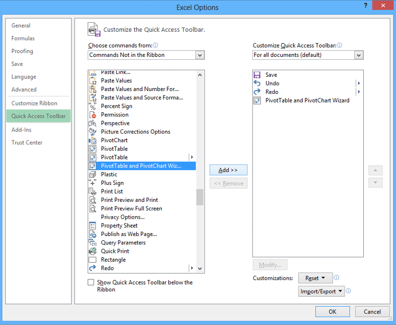Click the Property Sheet icon
396x325 pixels.
pyautogui.click(x=93, y=226)
